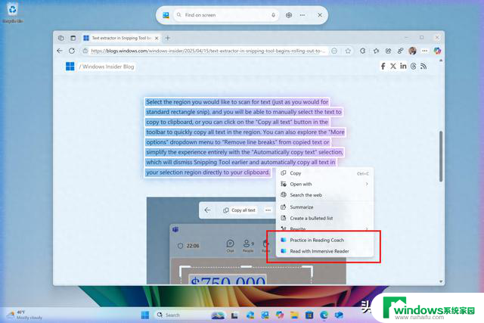Image resolution: width=484 pixels, height=323 pixels.
Task: Choose Create a bulleted list
Action: (324, 219)
